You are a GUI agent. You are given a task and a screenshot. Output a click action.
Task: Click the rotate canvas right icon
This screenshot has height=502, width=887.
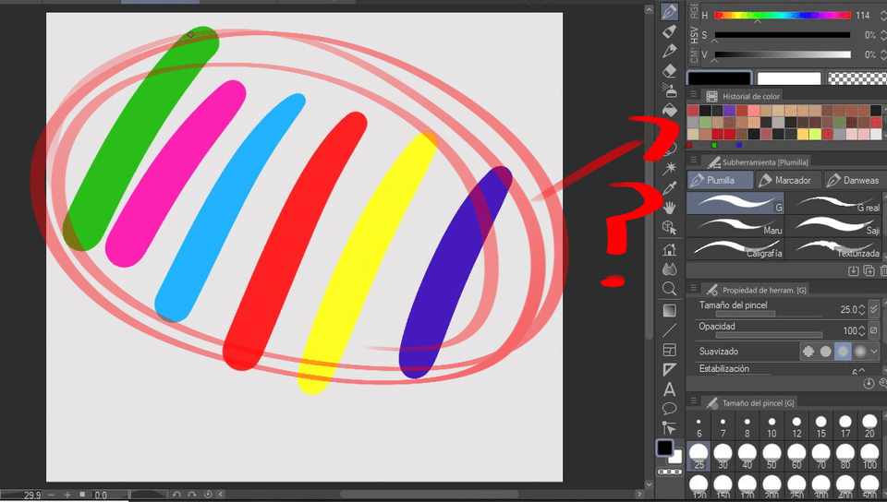click(x=192, y=495)
